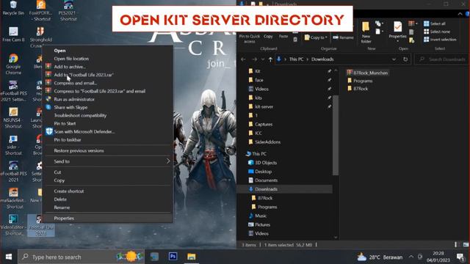
Task: Click This PC in the address breadcrumb
Action: (x=296, y=59)
